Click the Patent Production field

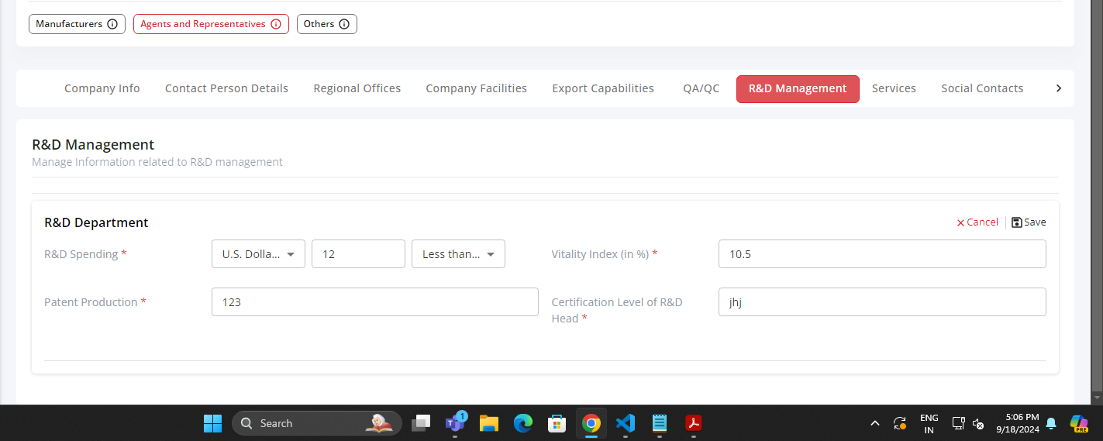click(374, 302)
